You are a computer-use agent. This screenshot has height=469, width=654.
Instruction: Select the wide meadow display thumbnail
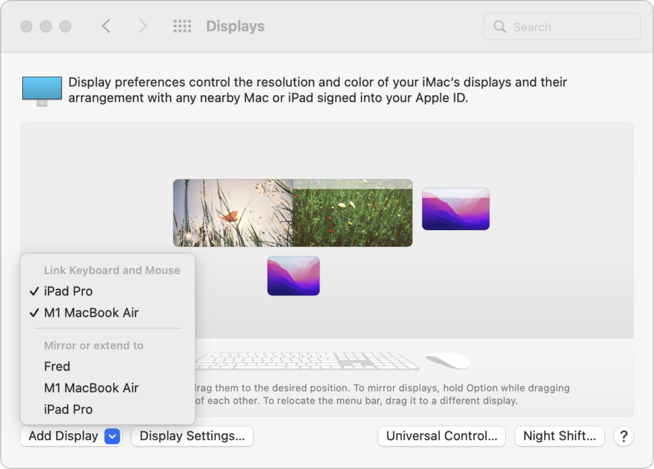293,213
